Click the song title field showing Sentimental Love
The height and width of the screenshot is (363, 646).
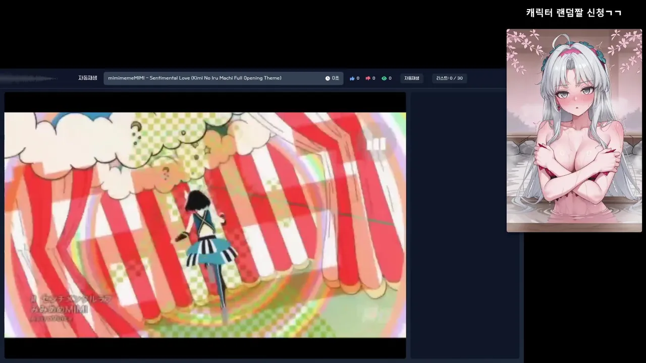pos(223,78)
